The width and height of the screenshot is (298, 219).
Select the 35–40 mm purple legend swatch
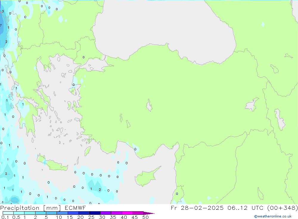[116, 213]
